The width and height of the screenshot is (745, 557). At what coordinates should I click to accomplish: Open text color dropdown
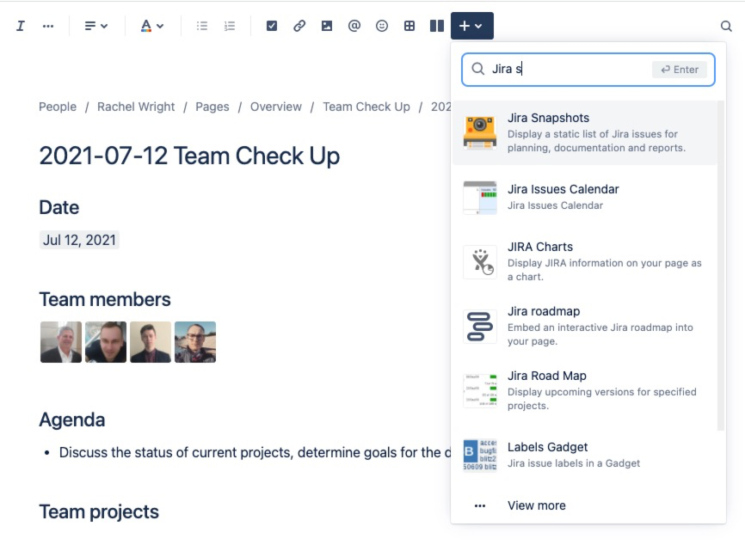coord(152,26)
